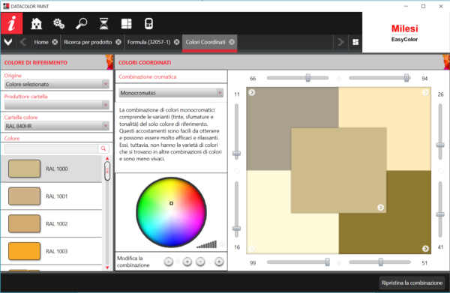450x293 pixels.
Task: Maximize the Datacolor Paint window
Action: click(423, 6)
